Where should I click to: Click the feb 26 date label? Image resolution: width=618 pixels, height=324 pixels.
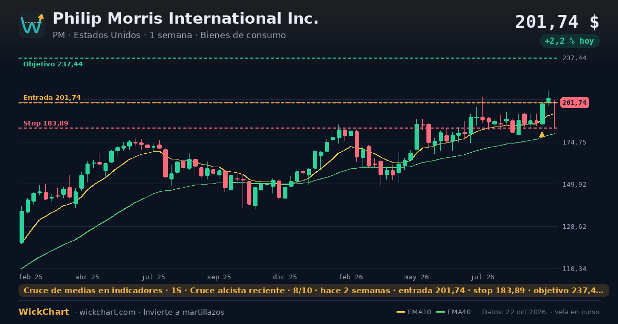click(351, 277)
